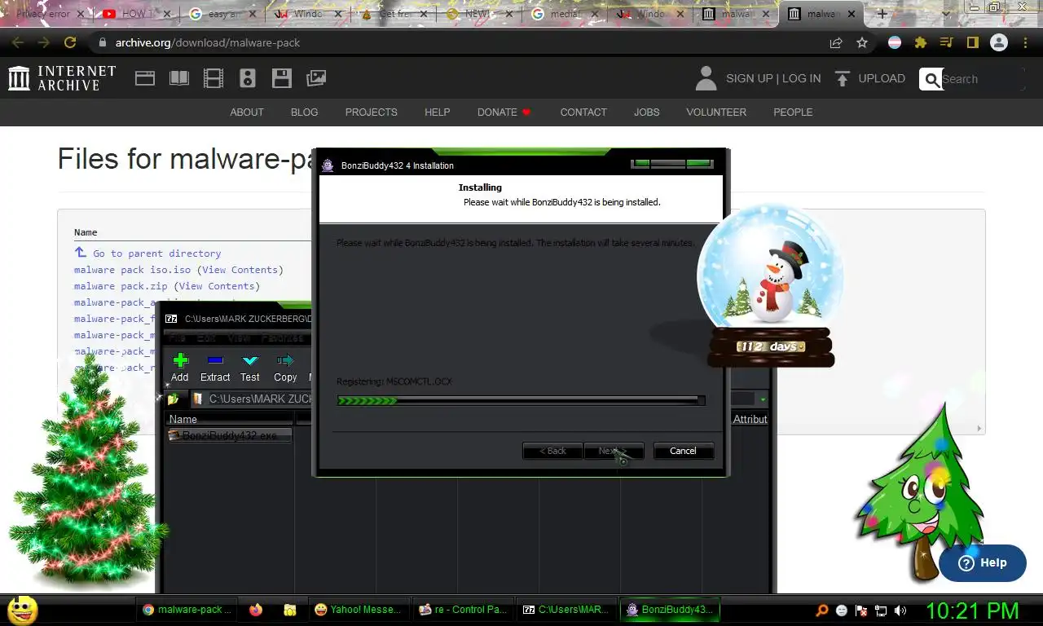1043x626 pixels.
Task: Click the magnifier search icon
Action: coord(931,79)
